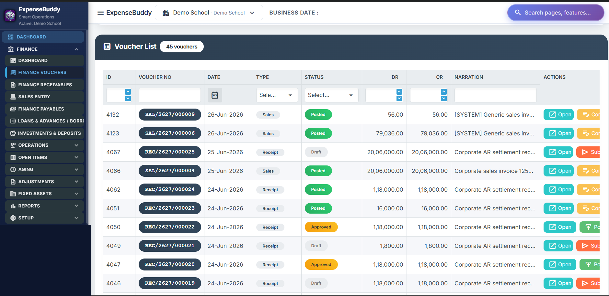
Task: Open Sales Entry menu item
Action: click(x=45, y=97)
